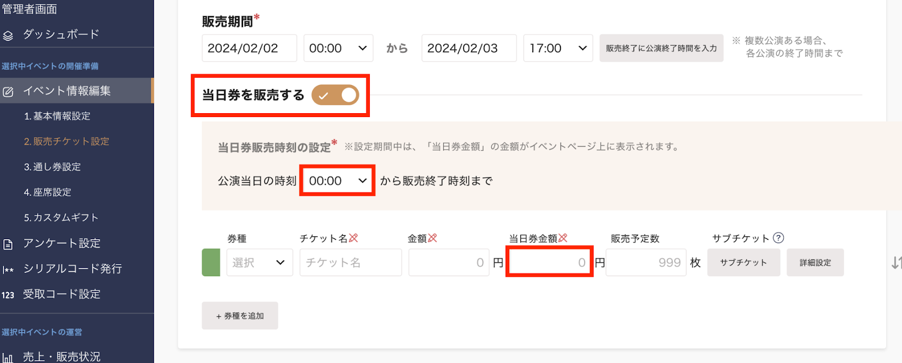
Task: Click the 123 receipt code icon
Action: coord(8,295)
